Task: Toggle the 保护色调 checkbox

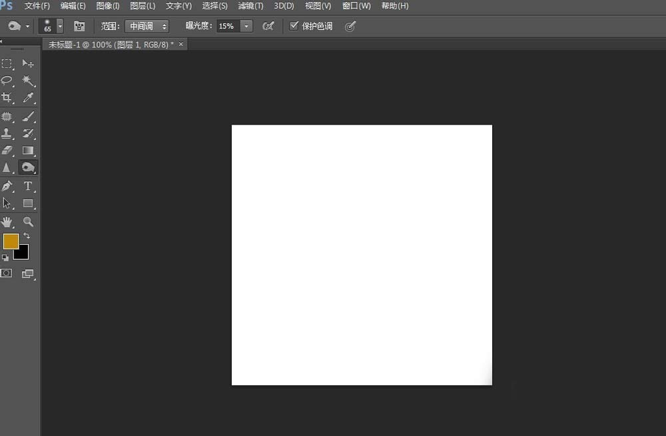Action: (294, 26)
